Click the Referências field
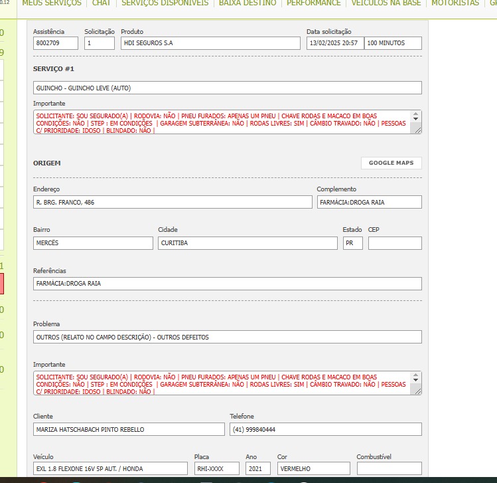497x483 pixels. tap(227, 284)
